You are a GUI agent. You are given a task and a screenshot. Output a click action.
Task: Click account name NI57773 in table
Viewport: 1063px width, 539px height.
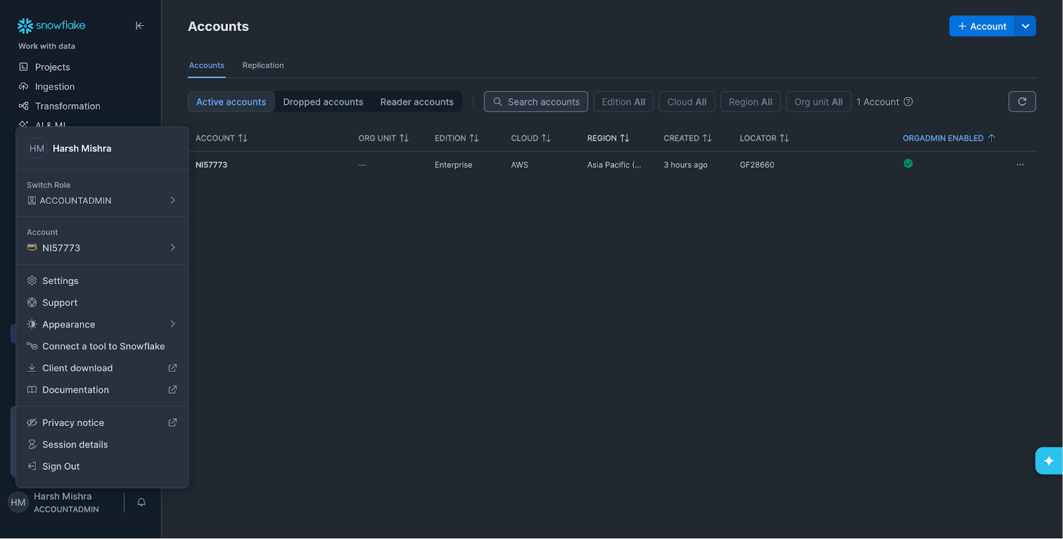pos(211,165)
